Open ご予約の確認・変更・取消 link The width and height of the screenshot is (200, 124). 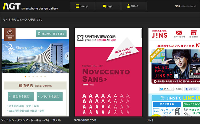[x=23, y=106]
